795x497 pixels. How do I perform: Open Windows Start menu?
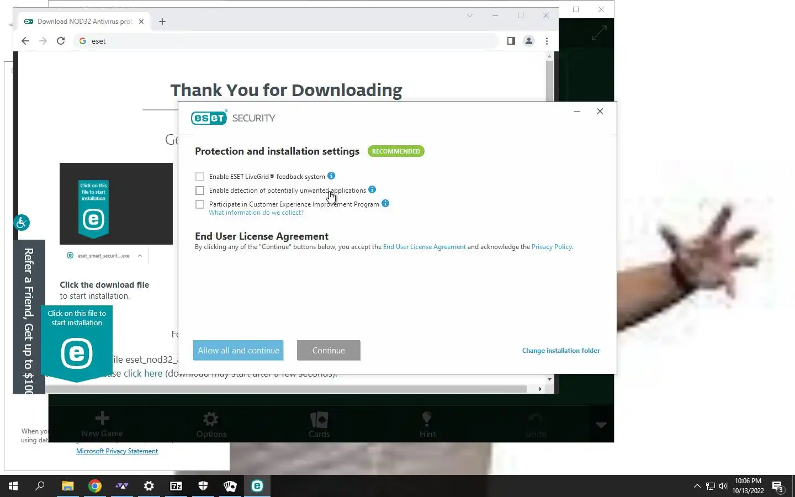pyautogui.click(x=13, y=486)
